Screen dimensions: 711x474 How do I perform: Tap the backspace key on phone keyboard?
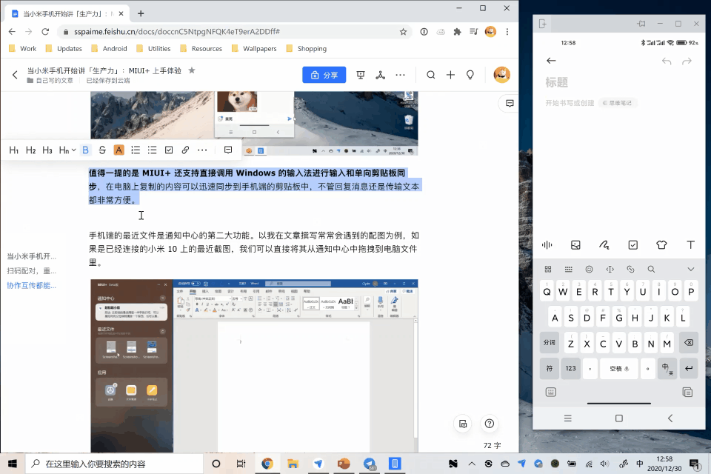[x=688, y=342]
